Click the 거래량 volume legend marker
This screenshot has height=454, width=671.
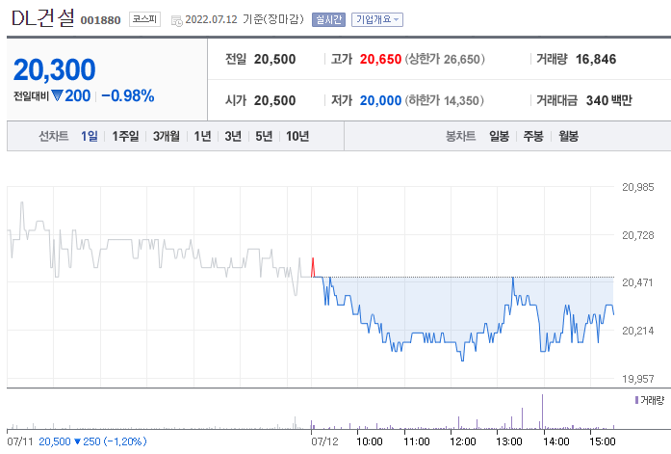(636, 400)
